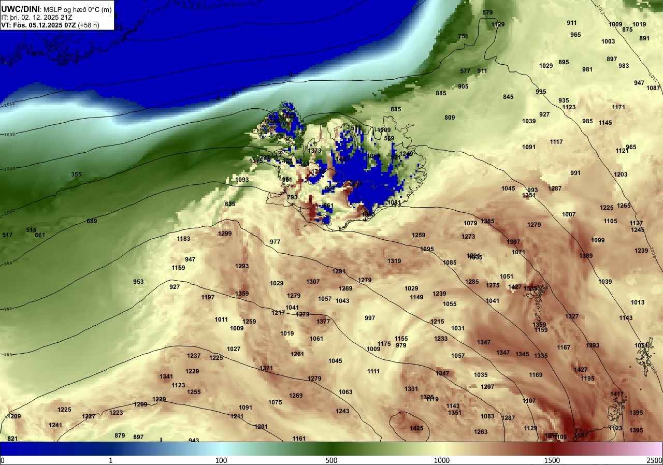This screenshot has height=465, width=663.
Task: Click the map value 1299
Action: pyautogui.click(x=225, y=234)
